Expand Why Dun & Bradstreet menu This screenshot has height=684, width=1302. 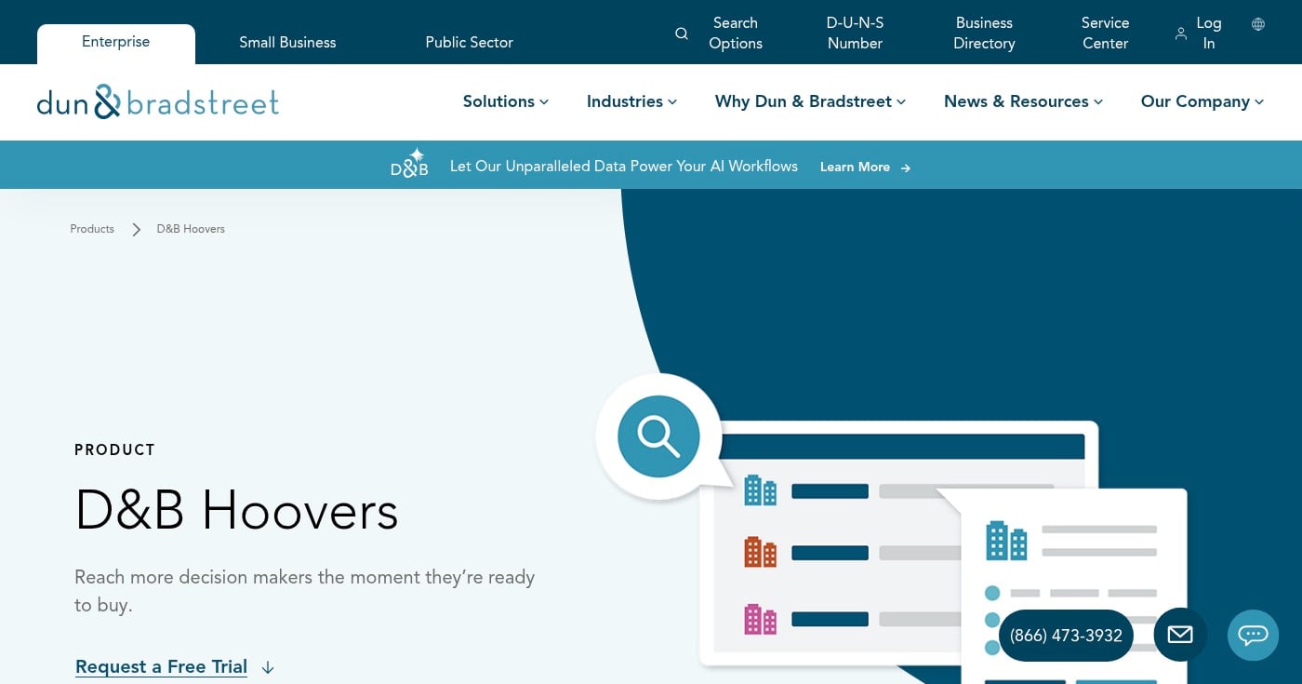810,101
